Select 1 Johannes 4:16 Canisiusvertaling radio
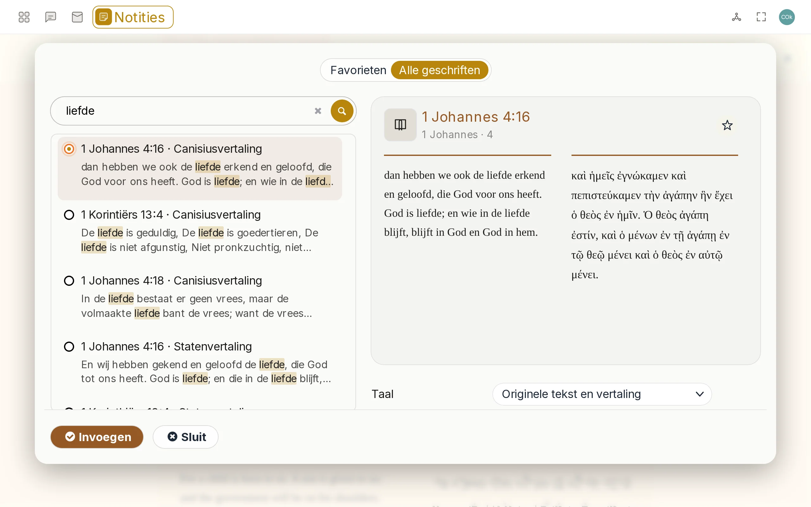Screen dimensions: 811x507 (69, 149)
